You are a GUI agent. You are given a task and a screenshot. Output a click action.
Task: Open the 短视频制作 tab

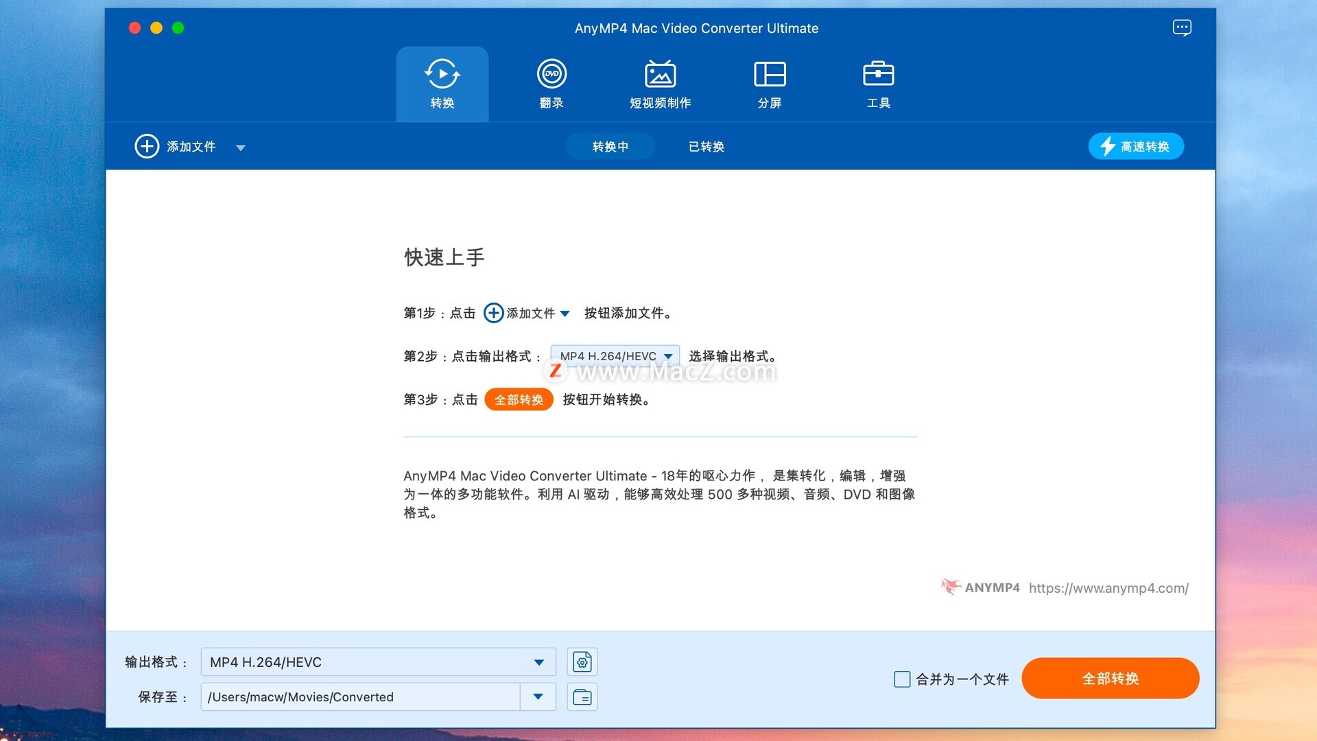(x=660, y=84)
